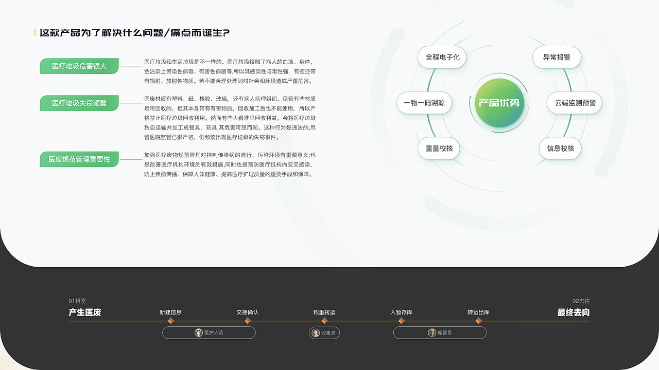Click the paragraph starting 医废材质有塑料
Image resolution: width=659 pixels, height=370 pixels.
tap(230, 118)
